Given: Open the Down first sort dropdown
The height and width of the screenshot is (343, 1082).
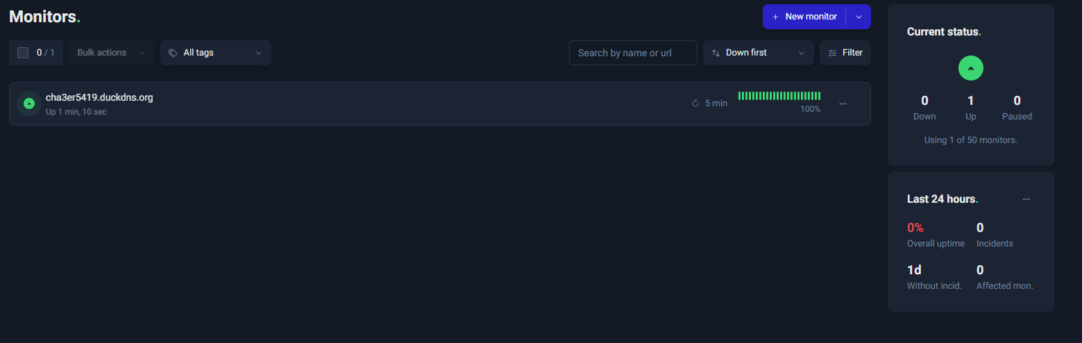Looking at the screenshot, I should click(759, 53).
